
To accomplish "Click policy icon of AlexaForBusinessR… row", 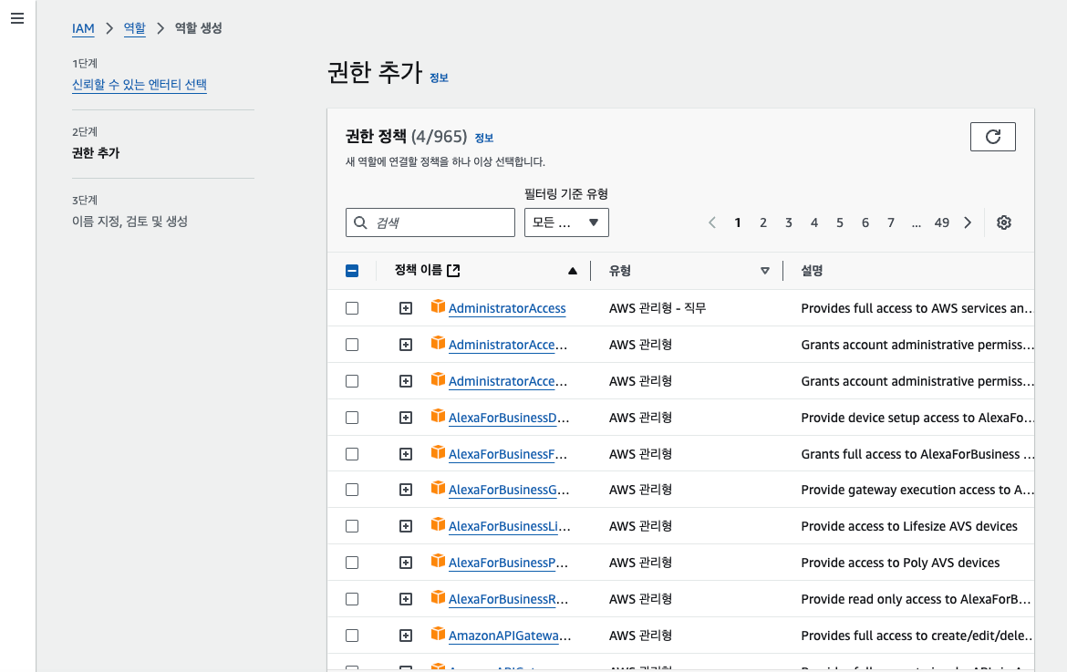I will point(438,598).
